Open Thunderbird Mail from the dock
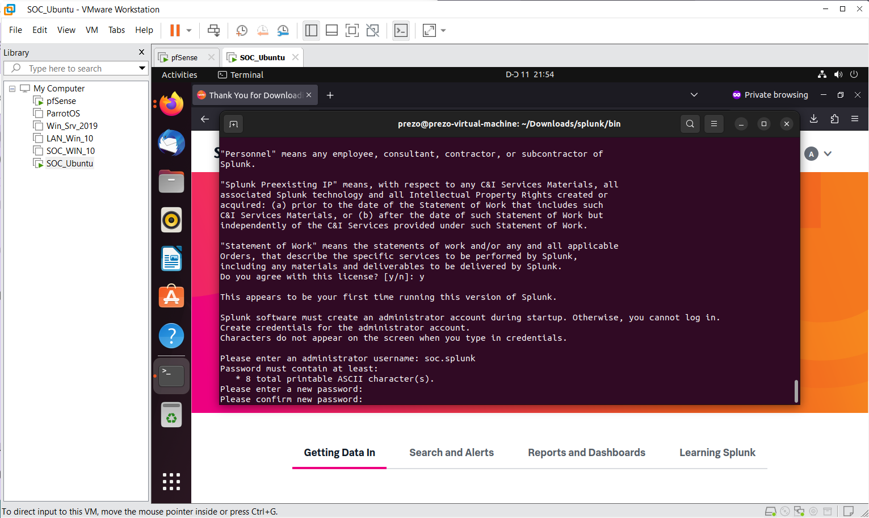Image resolution: width=869 pixels, height=518 pixels. click(x=171, y=143)
